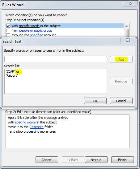This screenshot has width=140, height=169.
Task: Select "Report" in the search list
Action: pos(12,75)
